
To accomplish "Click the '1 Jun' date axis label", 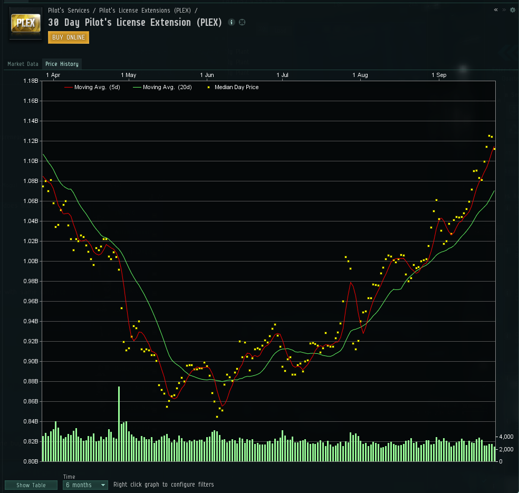I will coord(207,75).
